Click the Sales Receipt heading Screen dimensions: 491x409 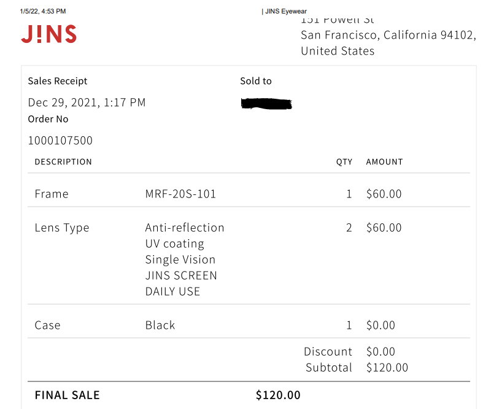click(58, 81)
